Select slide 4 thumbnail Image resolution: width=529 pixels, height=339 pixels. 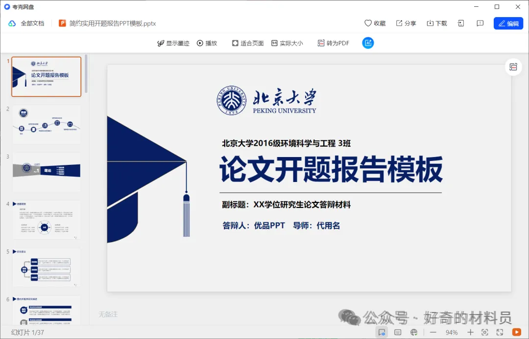point(47,220)
